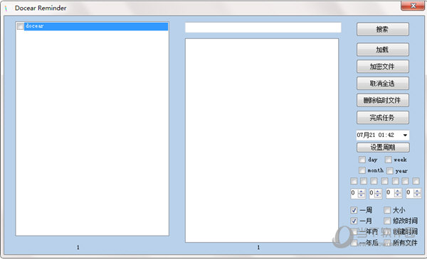
Task: Click the 完成任务 complete task button
Action: click(x=383, y=117)
